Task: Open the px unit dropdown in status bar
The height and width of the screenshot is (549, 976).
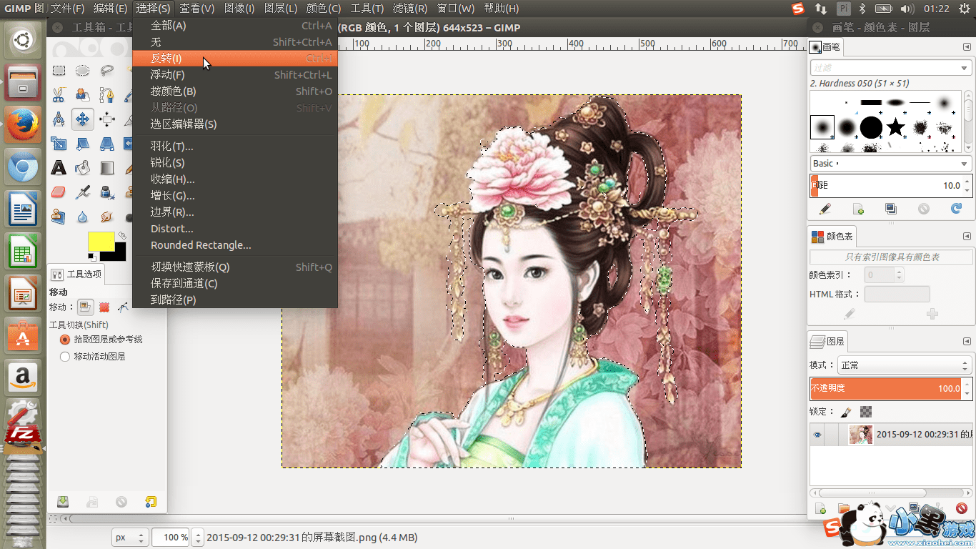Action: [x=130, y=538]
